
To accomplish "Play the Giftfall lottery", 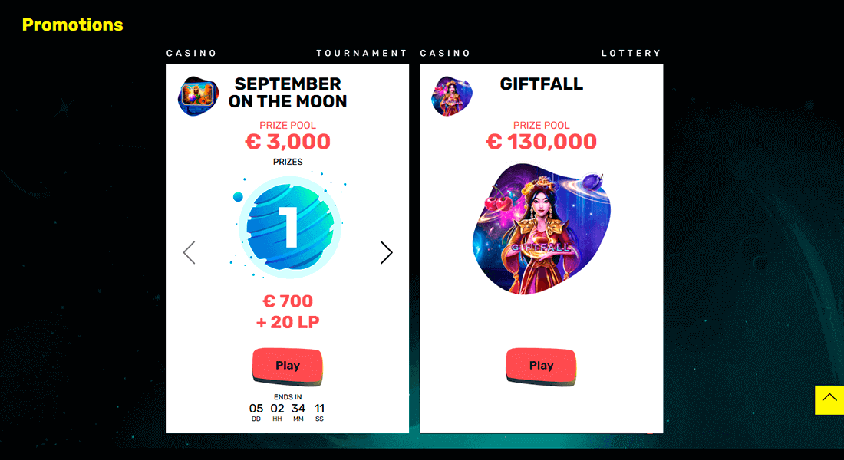I will pos(541,366).
